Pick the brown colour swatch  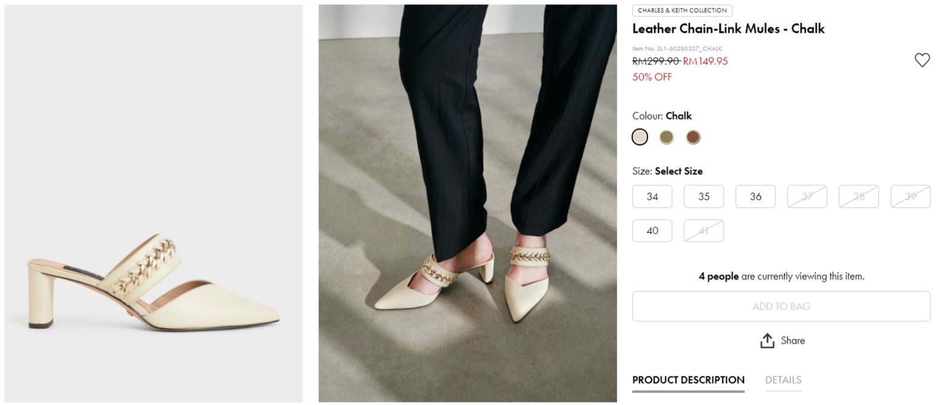tap(693, 137)
